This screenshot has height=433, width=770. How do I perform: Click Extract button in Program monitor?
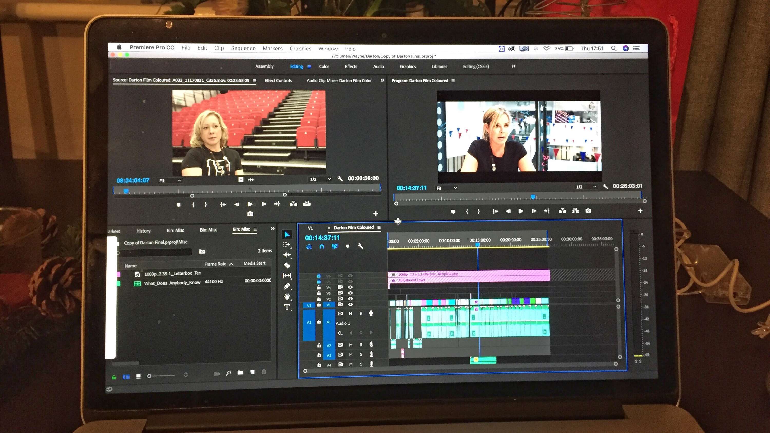click(575, 211)
